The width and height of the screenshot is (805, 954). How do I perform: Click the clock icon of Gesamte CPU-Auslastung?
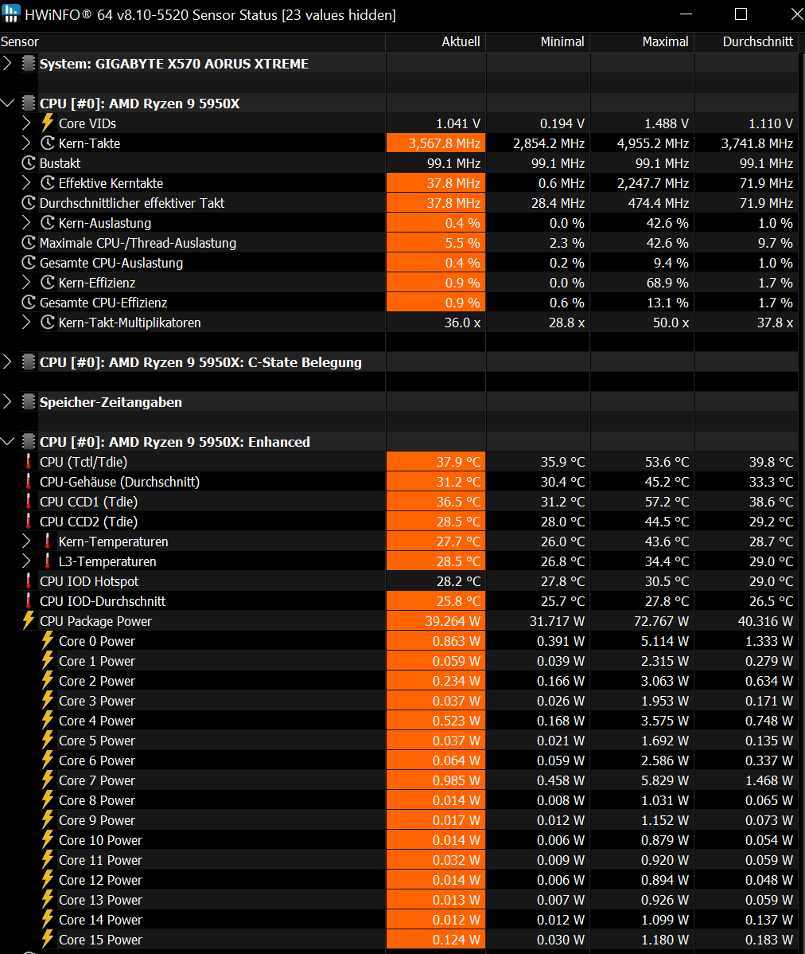[29, 263]
